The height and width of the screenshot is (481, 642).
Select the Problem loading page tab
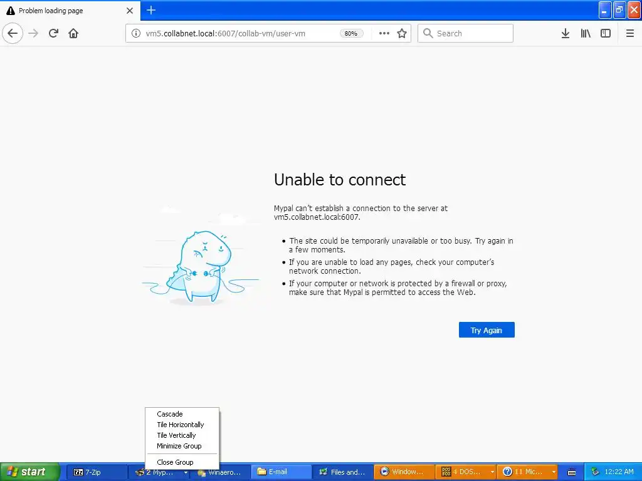pos(70,11)
